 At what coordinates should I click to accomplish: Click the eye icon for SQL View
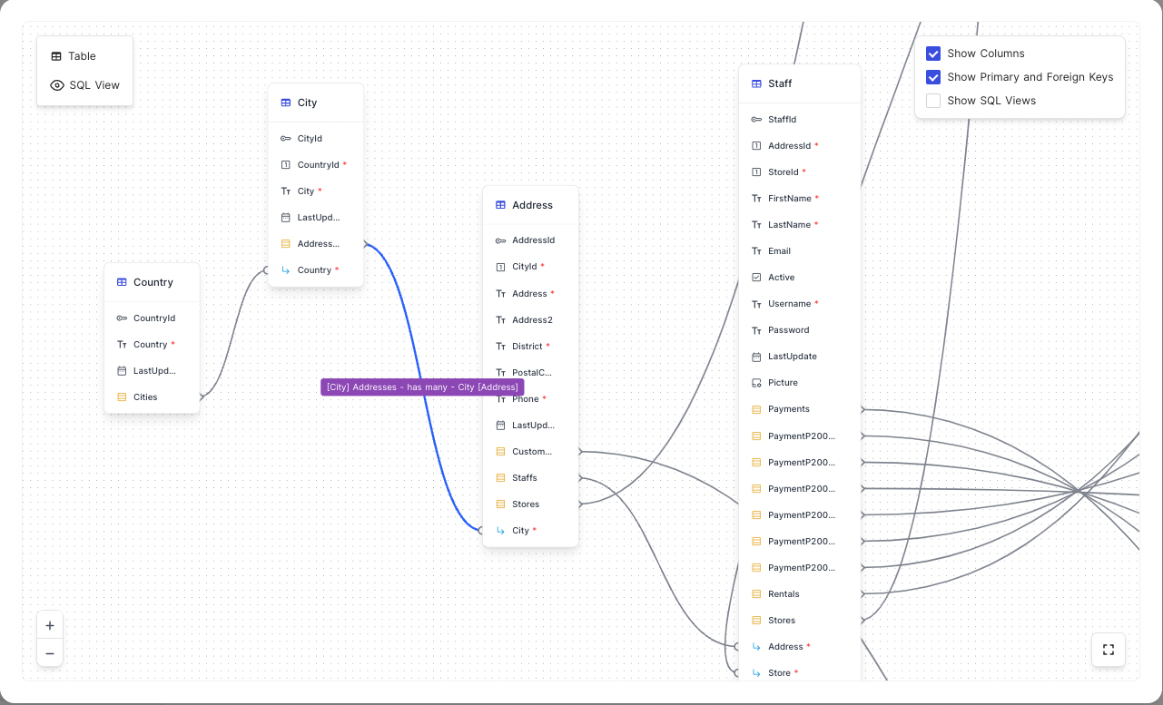click(57, 85)
